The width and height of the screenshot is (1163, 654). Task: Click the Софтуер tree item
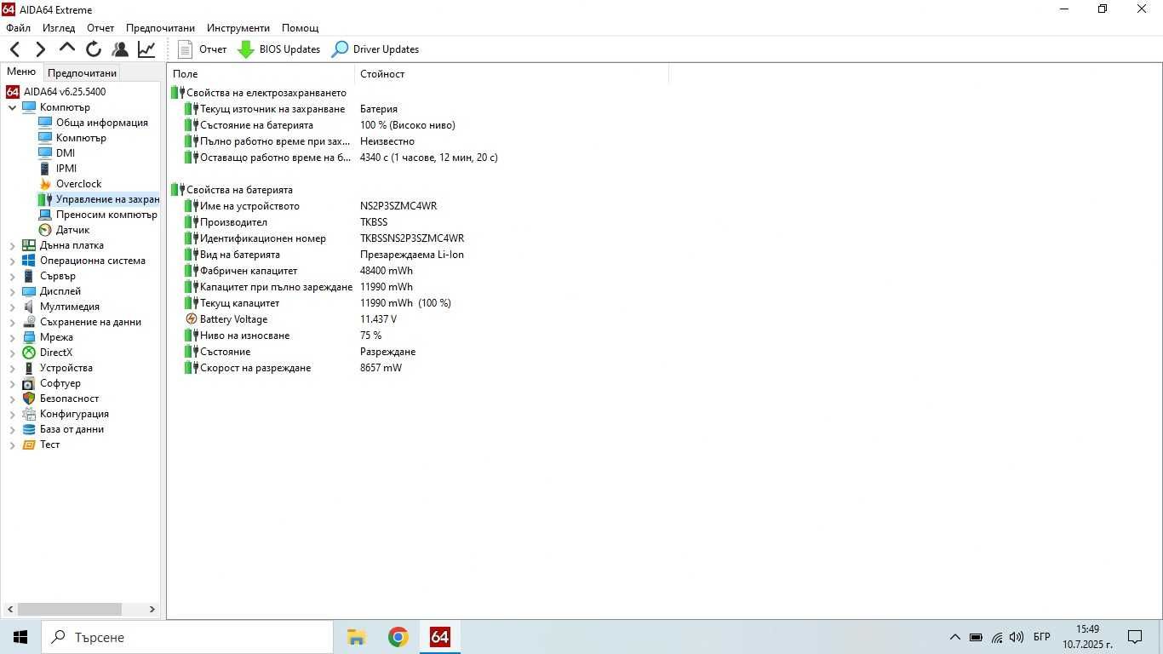(x=51, y=383)
